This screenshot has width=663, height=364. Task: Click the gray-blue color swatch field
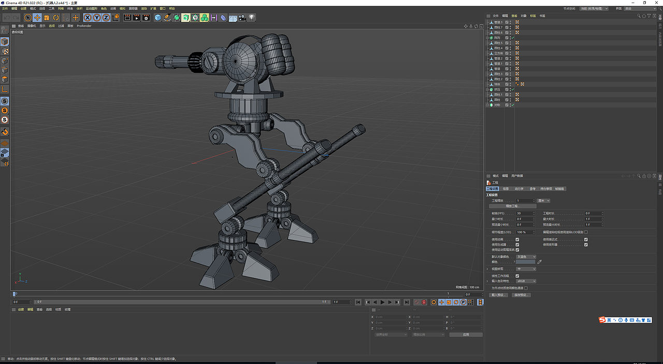525,262
